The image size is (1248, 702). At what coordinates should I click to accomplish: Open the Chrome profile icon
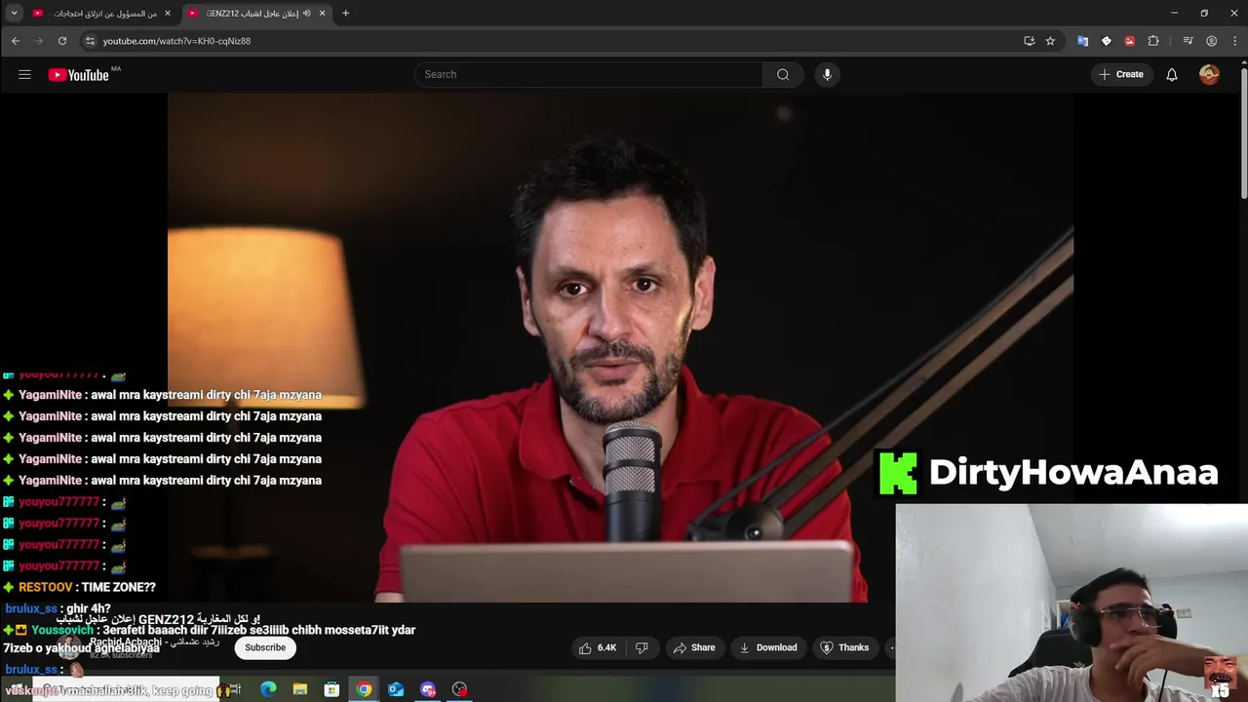1211,41
